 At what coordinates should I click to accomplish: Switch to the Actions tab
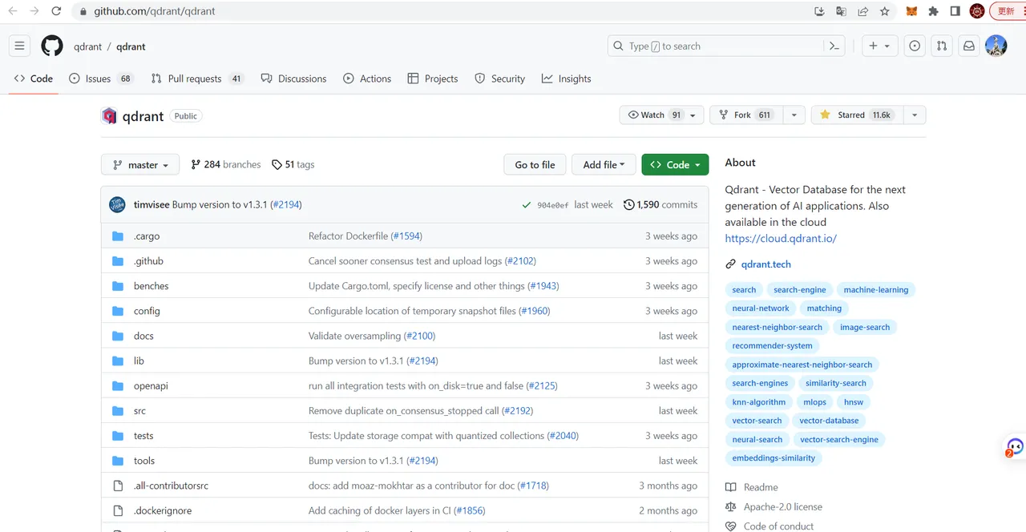click(367, 79)
